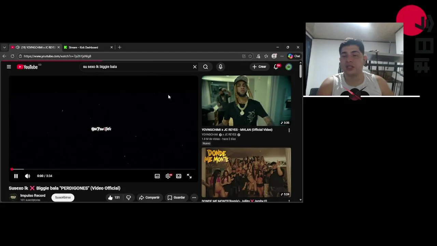Viewport: 437px width, 246px height.
Task: Expand the tab search dropdown arrow
Action: [x=4, y=47]
